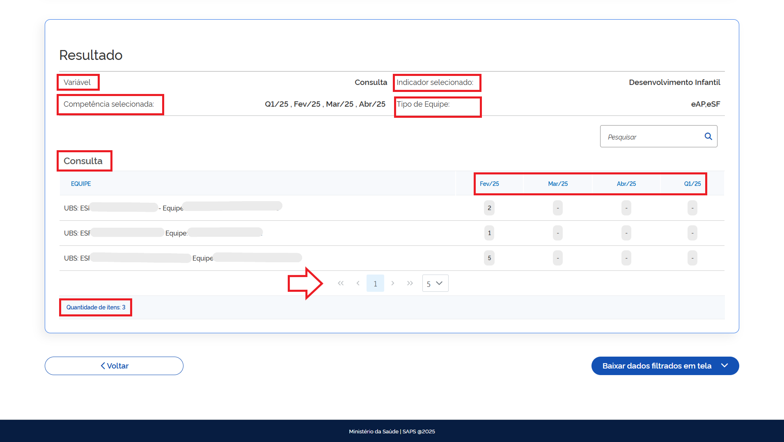Viewport: 784px width, 442px height.
Task: Click Fev/25 value 1 in second row
Action: coord(489,233)
